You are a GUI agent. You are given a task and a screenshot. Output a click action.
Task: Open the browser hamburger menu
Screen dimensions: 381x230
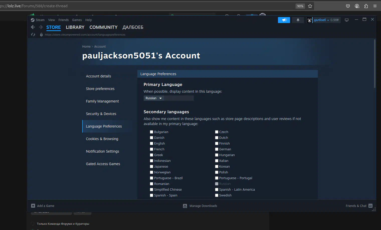tap(375, 6)
